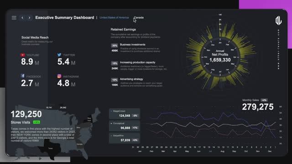Image resolution: width=292 pixels, height=164 pixels.
Task: Click the Executive Summary Dashboard title
Action: tap(65, 17)
